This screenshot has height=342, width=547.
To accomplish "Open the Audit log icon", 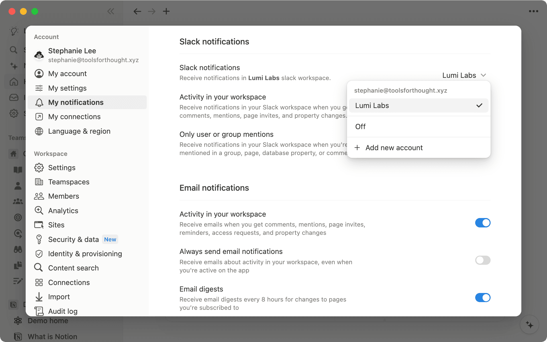I will [x=39, y=311].
